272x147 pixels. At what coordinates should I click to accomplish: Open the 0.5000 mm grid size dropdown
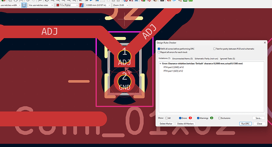[x=98, y=5]
